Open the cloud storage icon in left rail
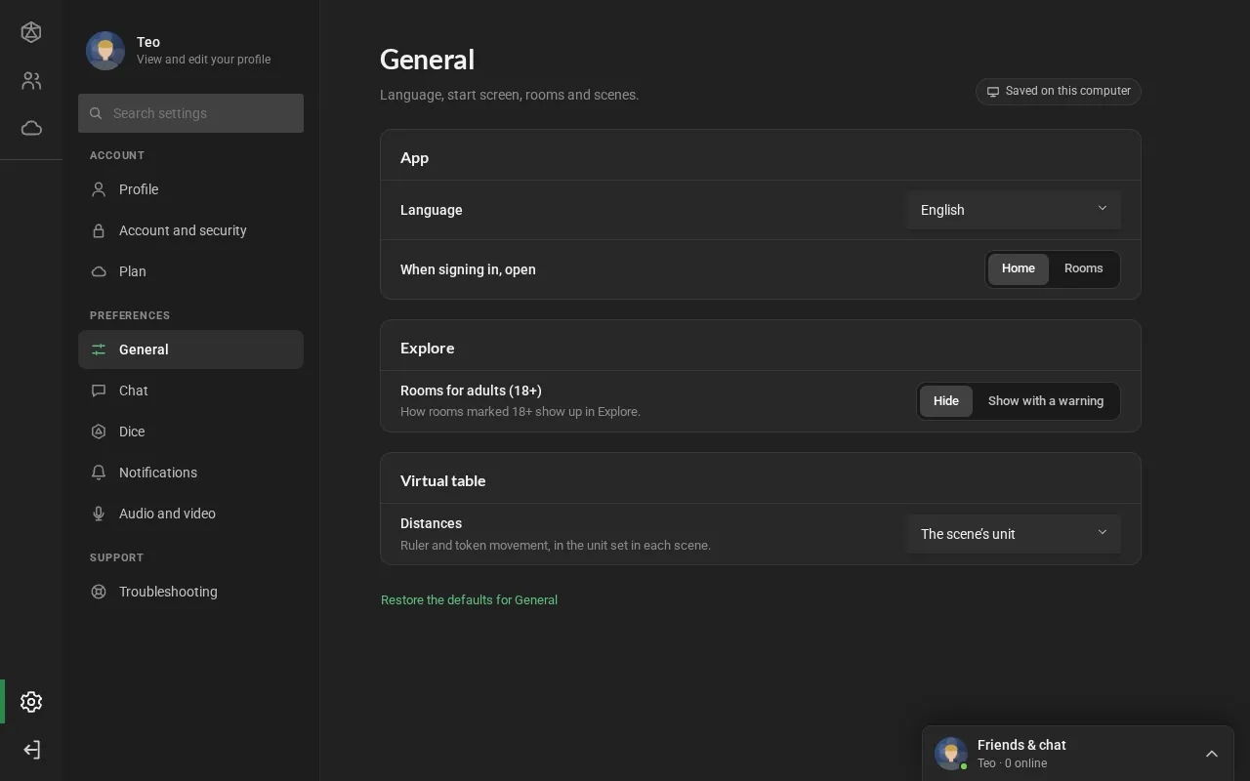The height and width of the screenshot is (781, 1250). click(x=31, y=128)
